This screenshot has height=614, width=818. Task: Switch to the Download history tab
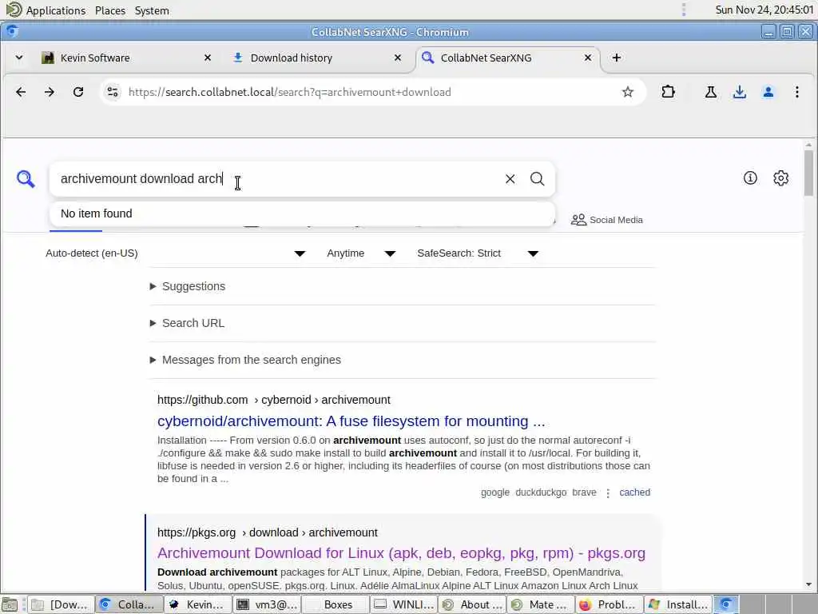316,58
